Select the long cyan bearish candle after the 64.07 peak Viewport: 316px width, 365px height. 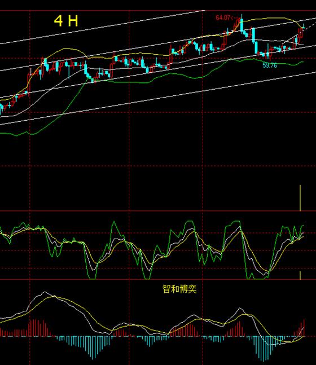click(253, 35)
